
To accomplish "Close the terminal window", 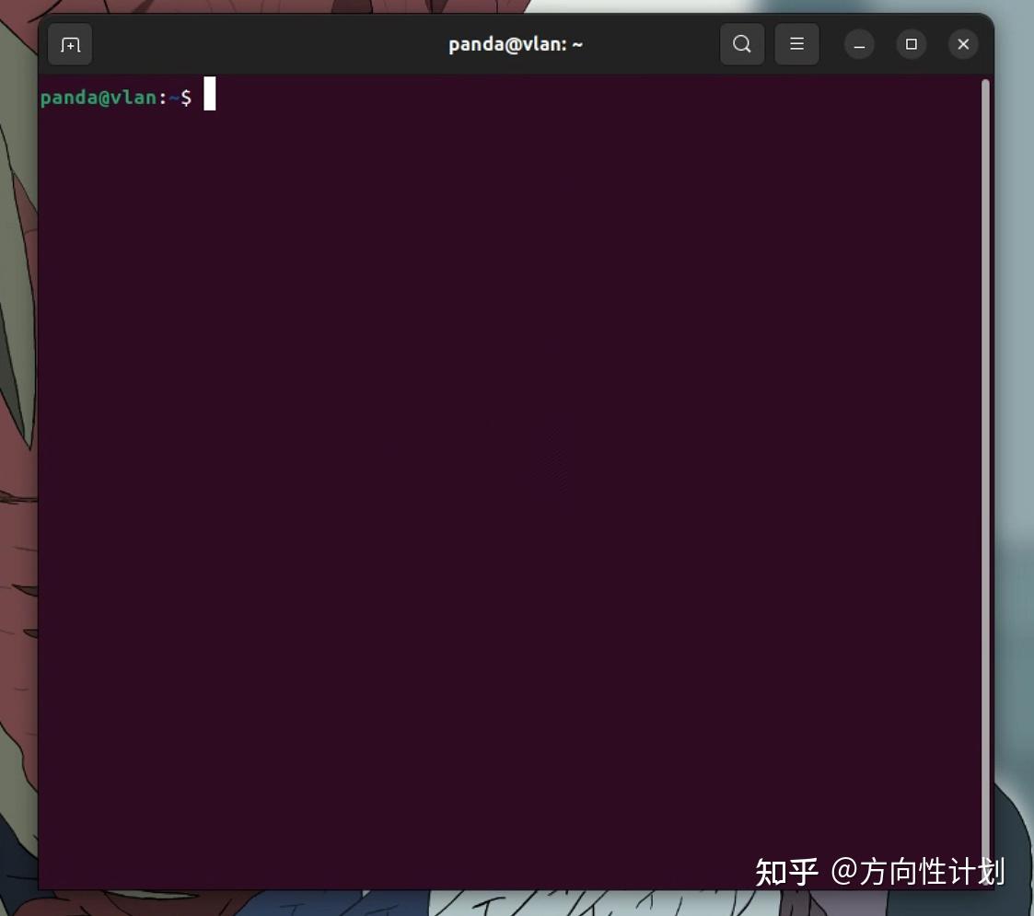I will point(963,44).
